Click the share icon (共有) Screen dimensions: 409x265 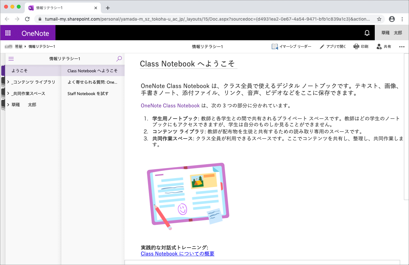(x=379, y=47)
